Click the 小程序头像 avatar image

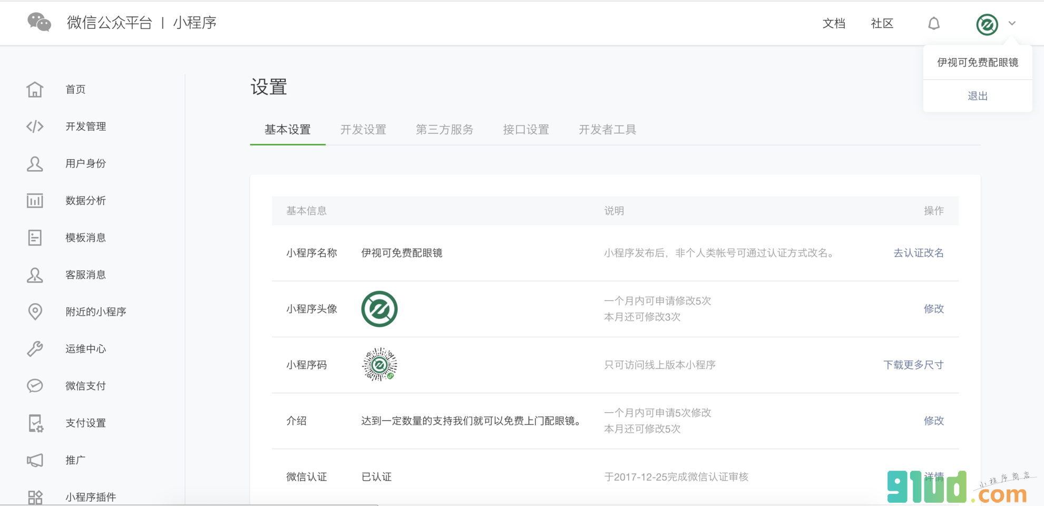click(379, 309)
